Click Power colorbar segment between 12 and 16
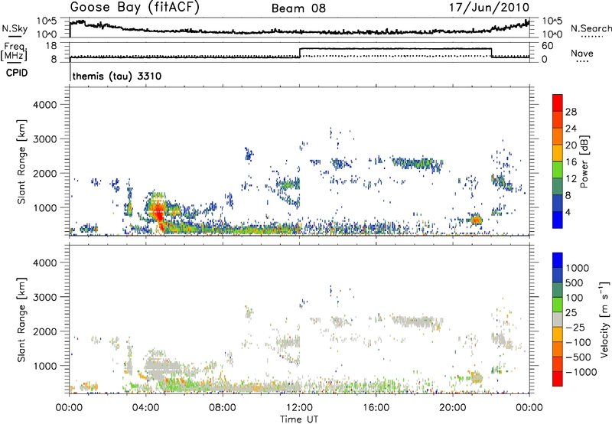This screenshot has width=612, height=424. [558, 170]
